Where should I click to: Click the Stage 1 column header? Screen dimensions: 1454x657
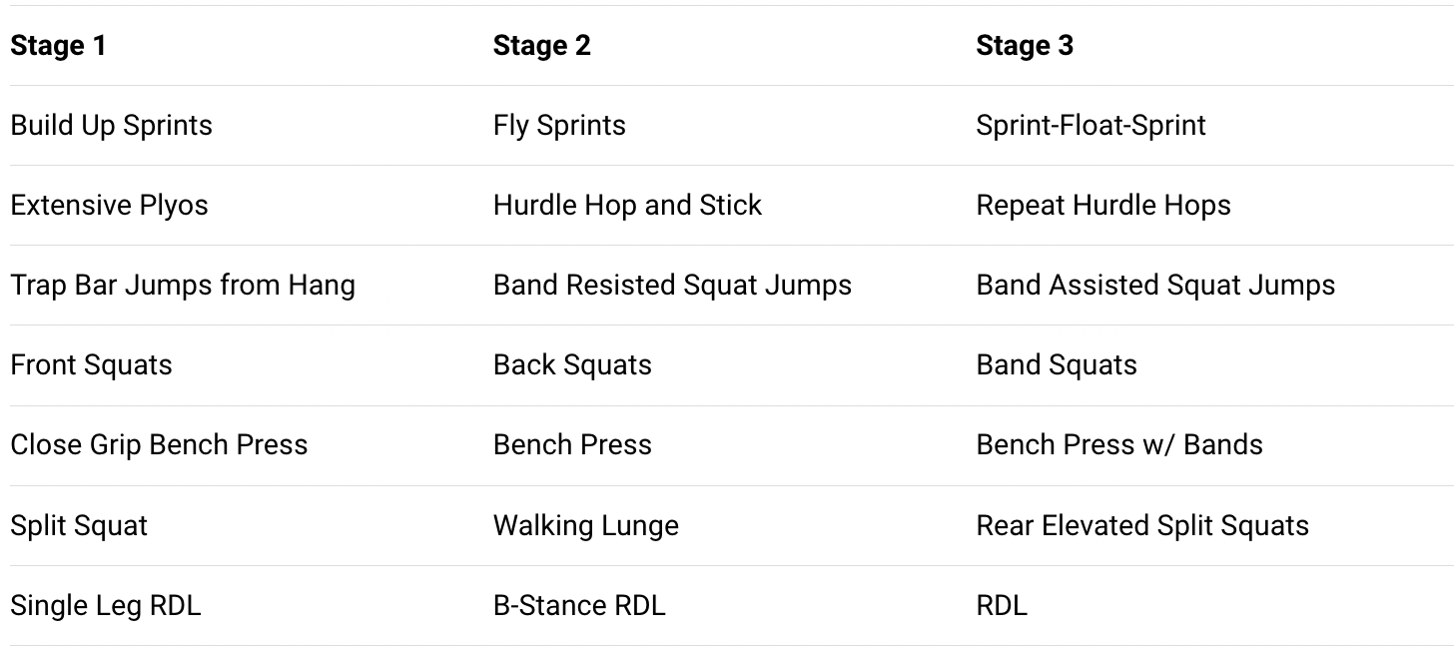click(58, 46)
